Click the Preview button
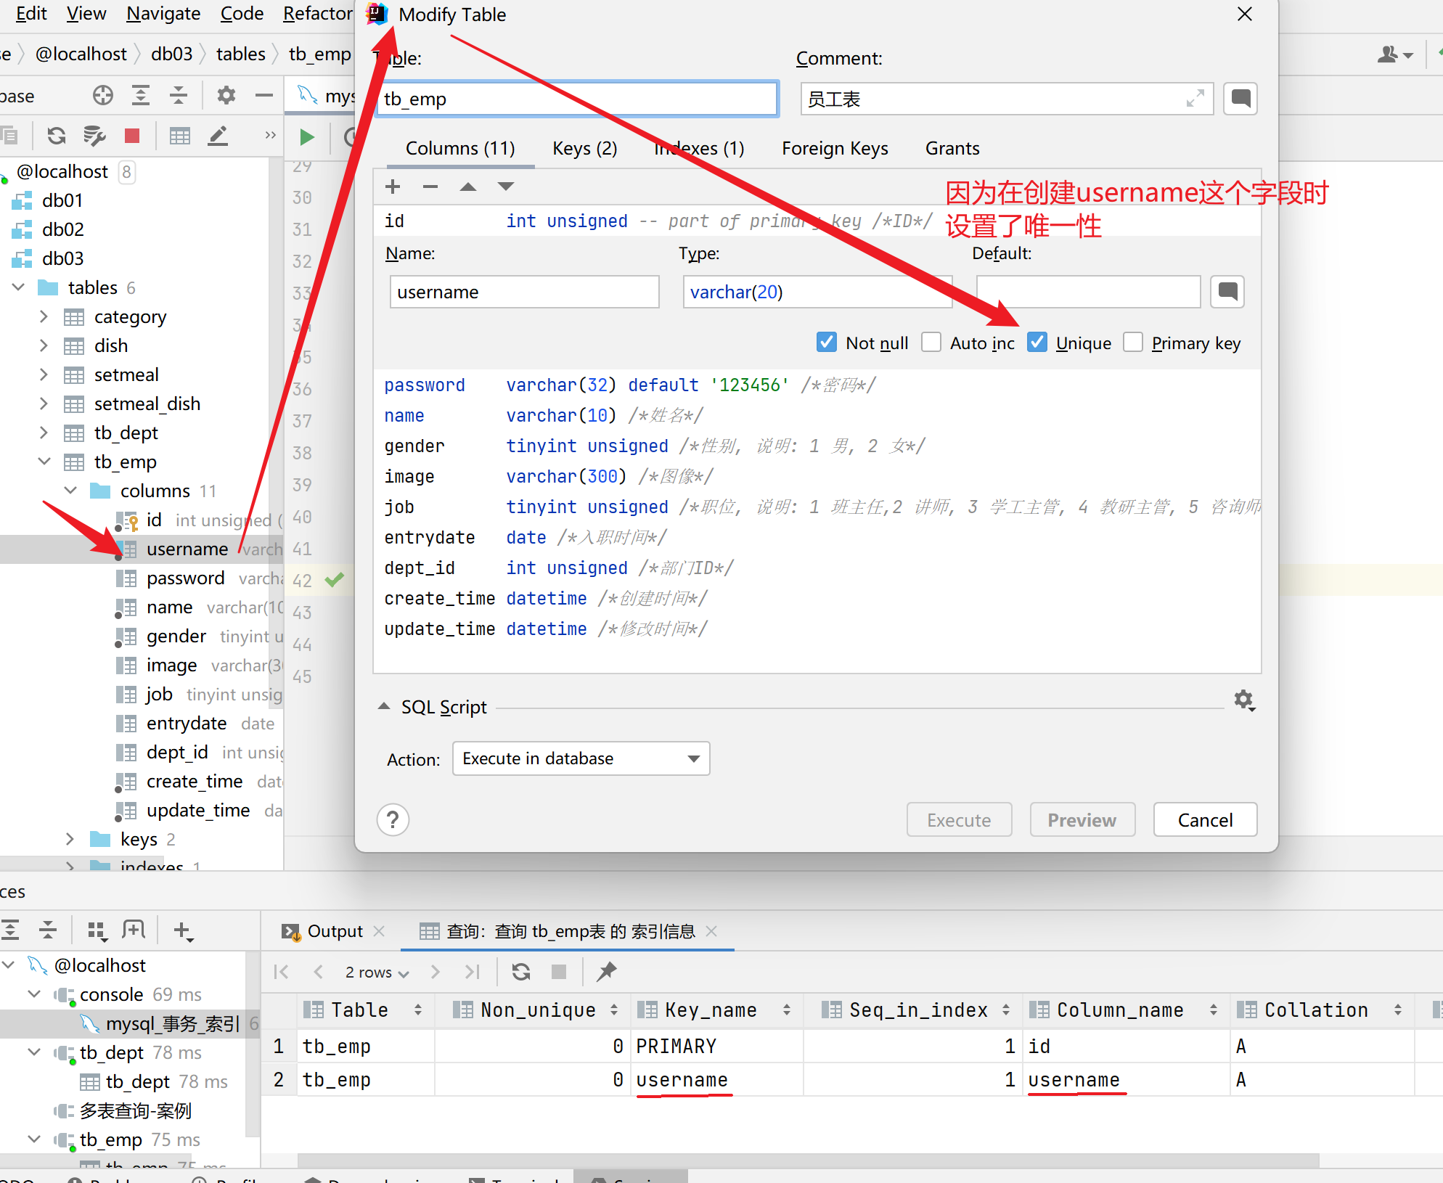 [x=1081, y=819]
